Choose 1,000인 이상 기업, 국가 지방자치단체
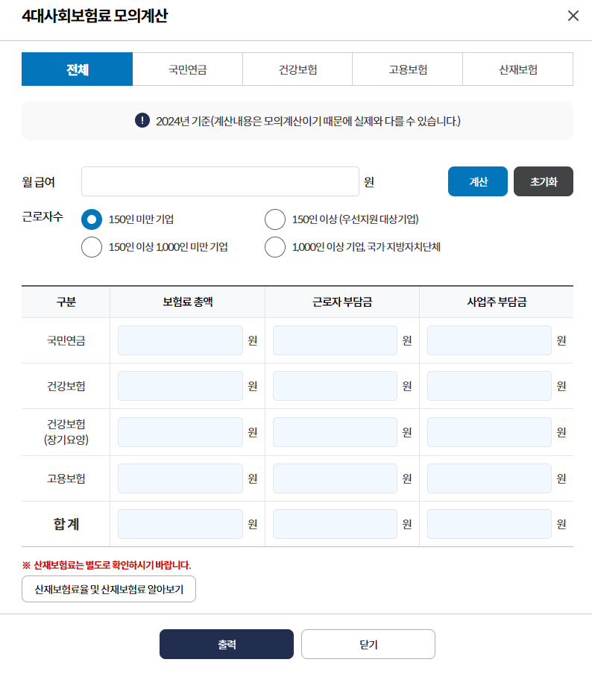Viewport: 592px width, 677px height. coord(275,247)
